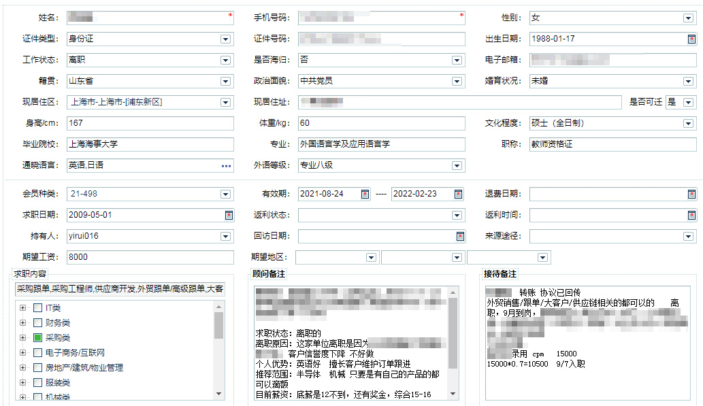
Task: Open the 有效期 end date calendar
Action: (458, 194)
